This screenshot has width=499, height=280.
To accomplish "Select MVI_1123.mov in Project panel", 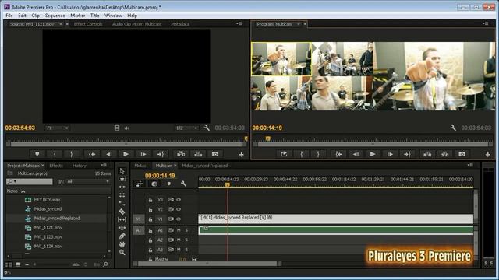I will (x=48, y=236).
